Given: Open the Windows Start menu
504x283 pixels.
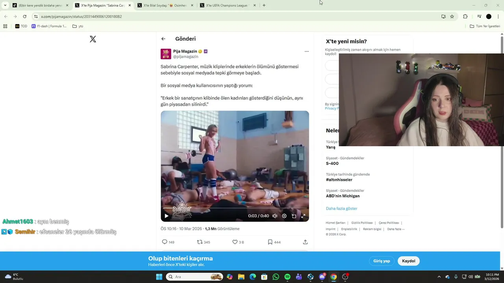Looking at the screenshot, I should click(159, 277).
